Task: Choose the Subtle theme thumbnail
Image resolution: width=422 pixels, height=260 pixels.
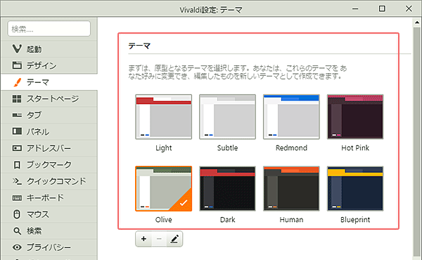Action: pyautogui.click(x=227, y=117)
